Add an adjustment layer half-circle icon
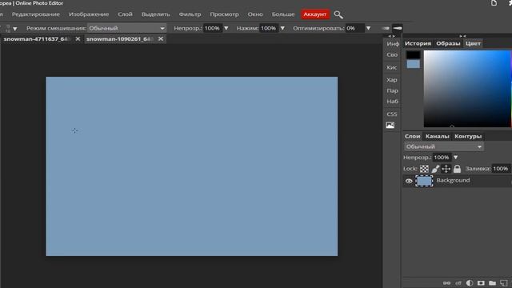The width and height of the screenshot is (512, 288). [470, 282]
